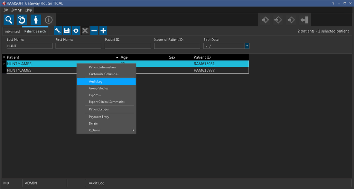Select Patient Ledger in context menu
The width and height of the screenshot is (354, 189).
(106, 109)
